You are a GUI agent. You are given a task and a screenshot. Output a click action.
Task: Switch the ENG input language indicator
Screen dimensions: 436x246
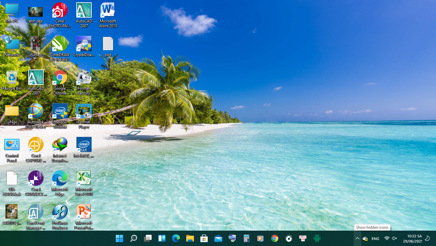pyautogui.click(x=375, y=239)
